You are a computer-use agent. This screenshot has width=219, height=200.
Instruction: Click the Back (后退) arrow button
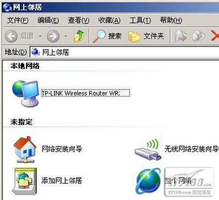(19, 36)
